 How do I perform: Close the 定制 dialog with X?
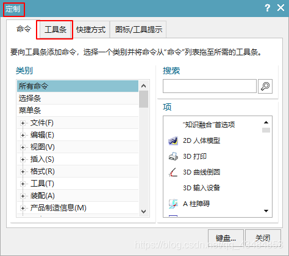pos(280,8)
